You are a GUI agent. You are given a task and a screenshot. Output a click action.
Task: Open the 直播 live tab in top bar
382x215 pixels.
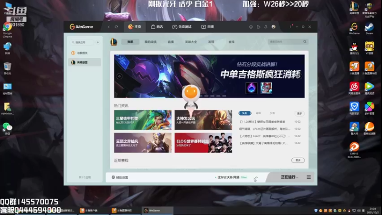[x=207, y=27]
